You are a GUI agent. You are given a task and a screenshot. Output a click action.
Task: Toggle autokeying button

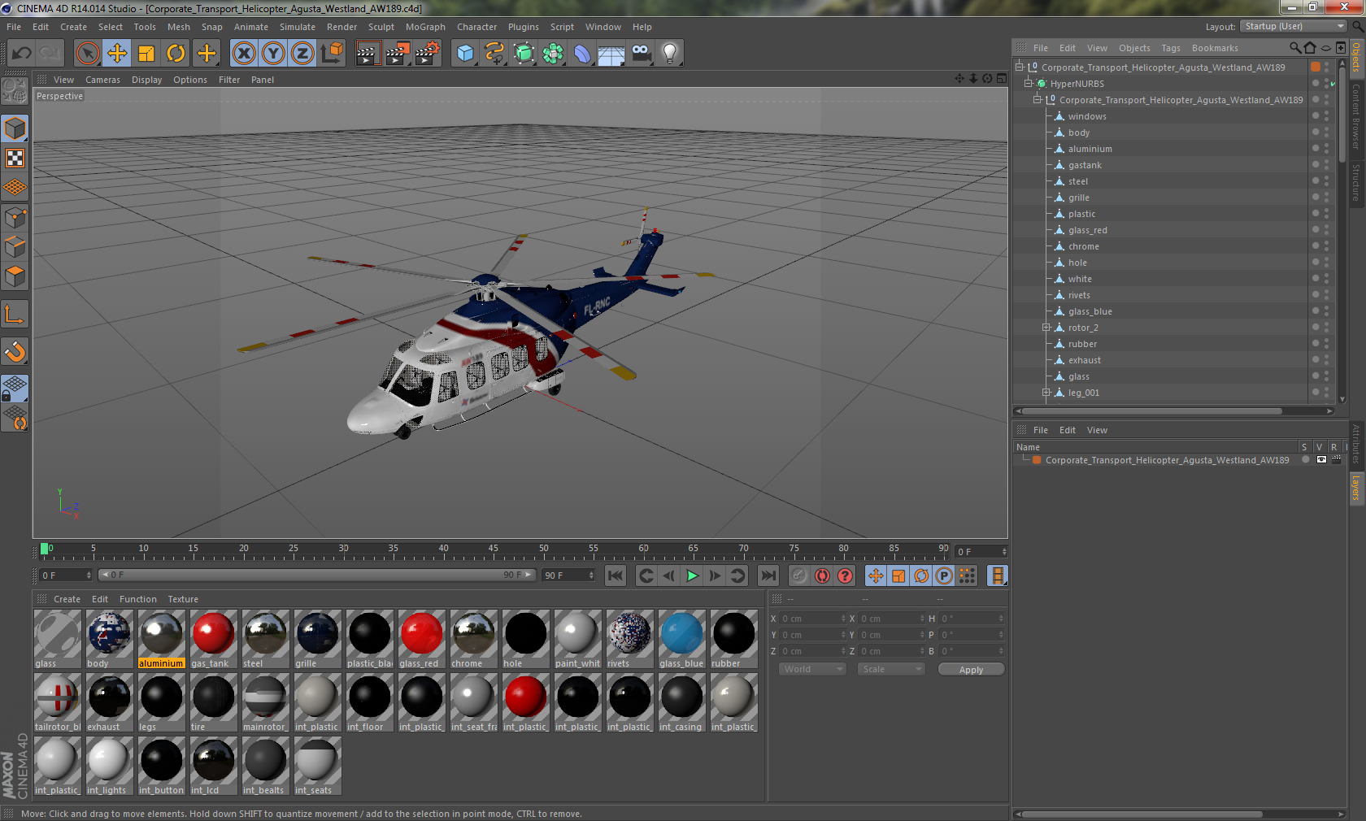[822, 576]
